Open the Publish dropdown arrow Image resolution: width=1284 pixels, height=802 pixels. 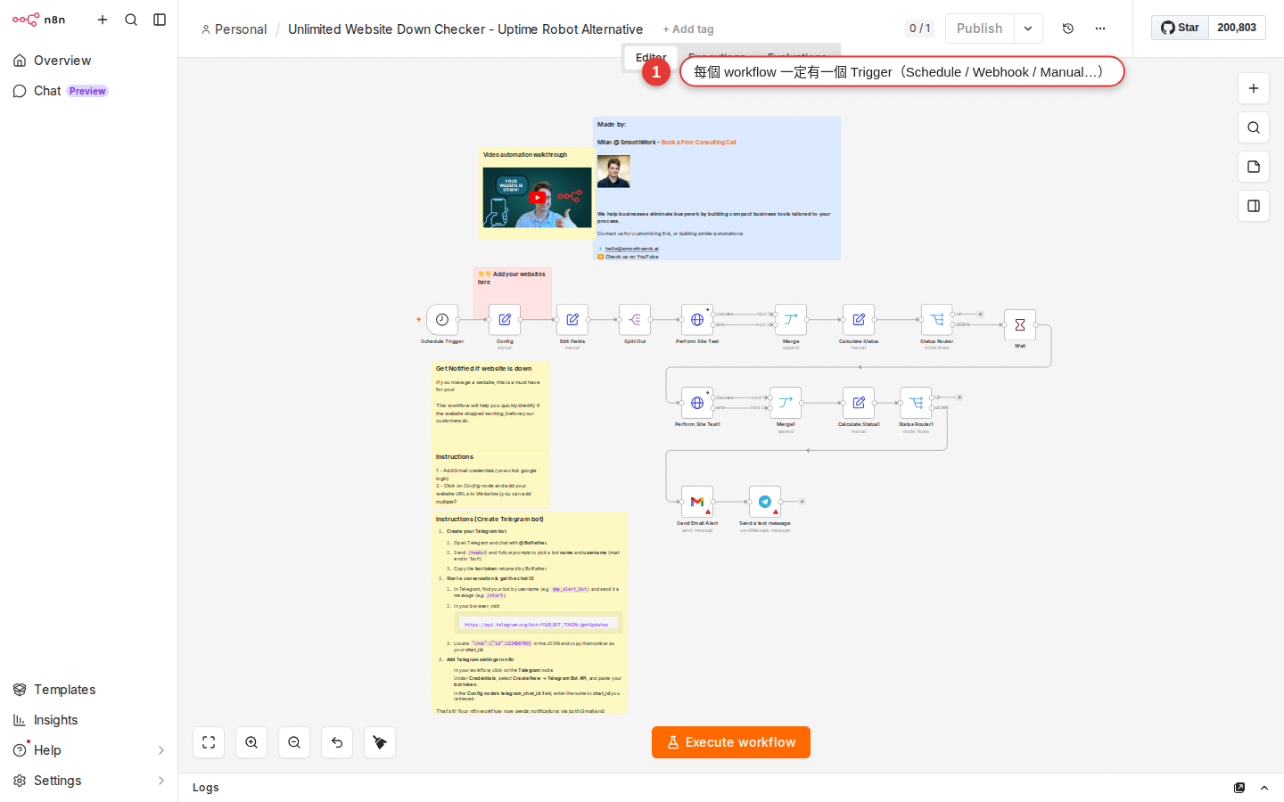pos(1028,29)
